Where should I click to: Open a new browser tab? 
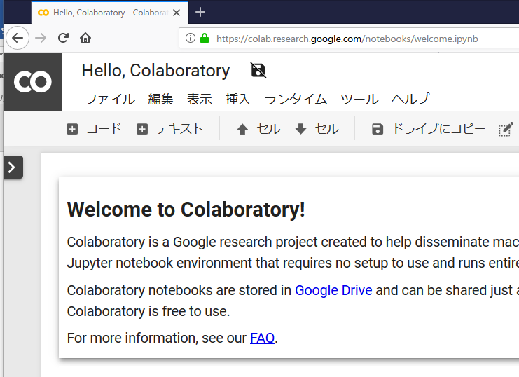(x=200, y=12)
